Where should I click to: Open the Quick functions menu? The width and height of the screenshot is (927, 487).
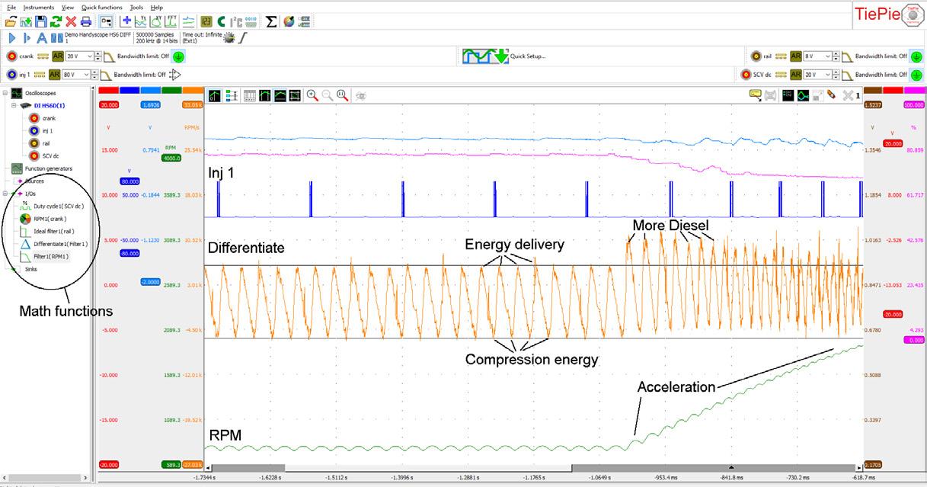[101, 7]
